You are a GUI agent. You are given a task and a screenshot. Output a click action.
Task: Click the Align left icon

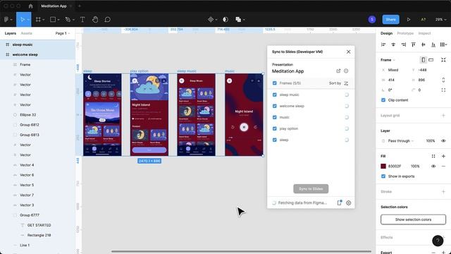click(x=383, y=44)
